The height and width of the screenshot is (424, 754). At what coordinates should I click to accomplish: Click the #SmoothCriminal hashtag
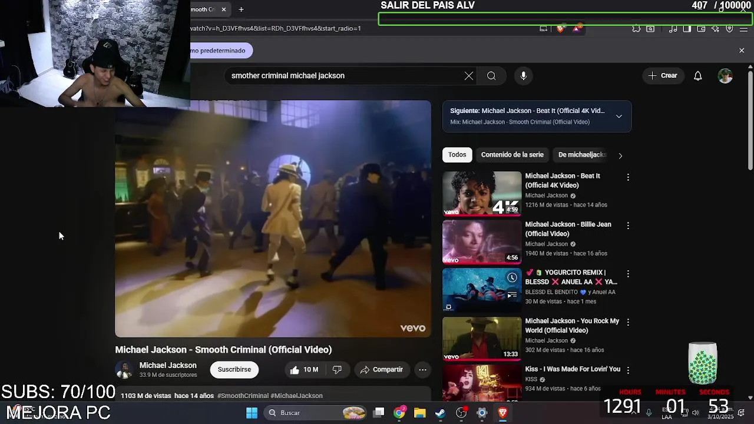pos(243,396)
